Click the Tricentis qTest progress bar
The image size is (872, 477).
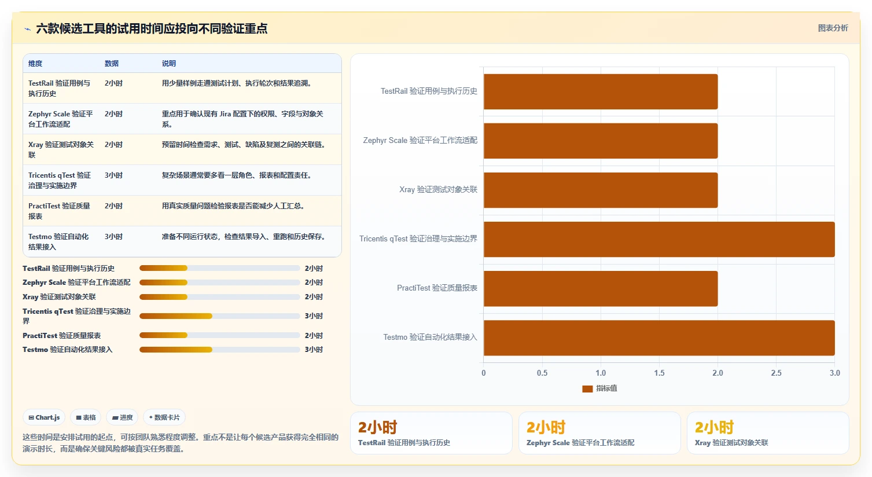click(220, 316)
